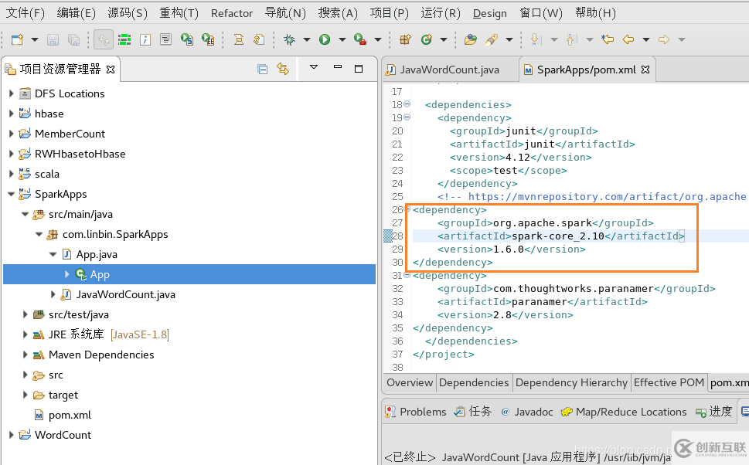Open the New wizard toolbar icon
This screenshot has height=465, width=749.
click(x=17, y=39)
